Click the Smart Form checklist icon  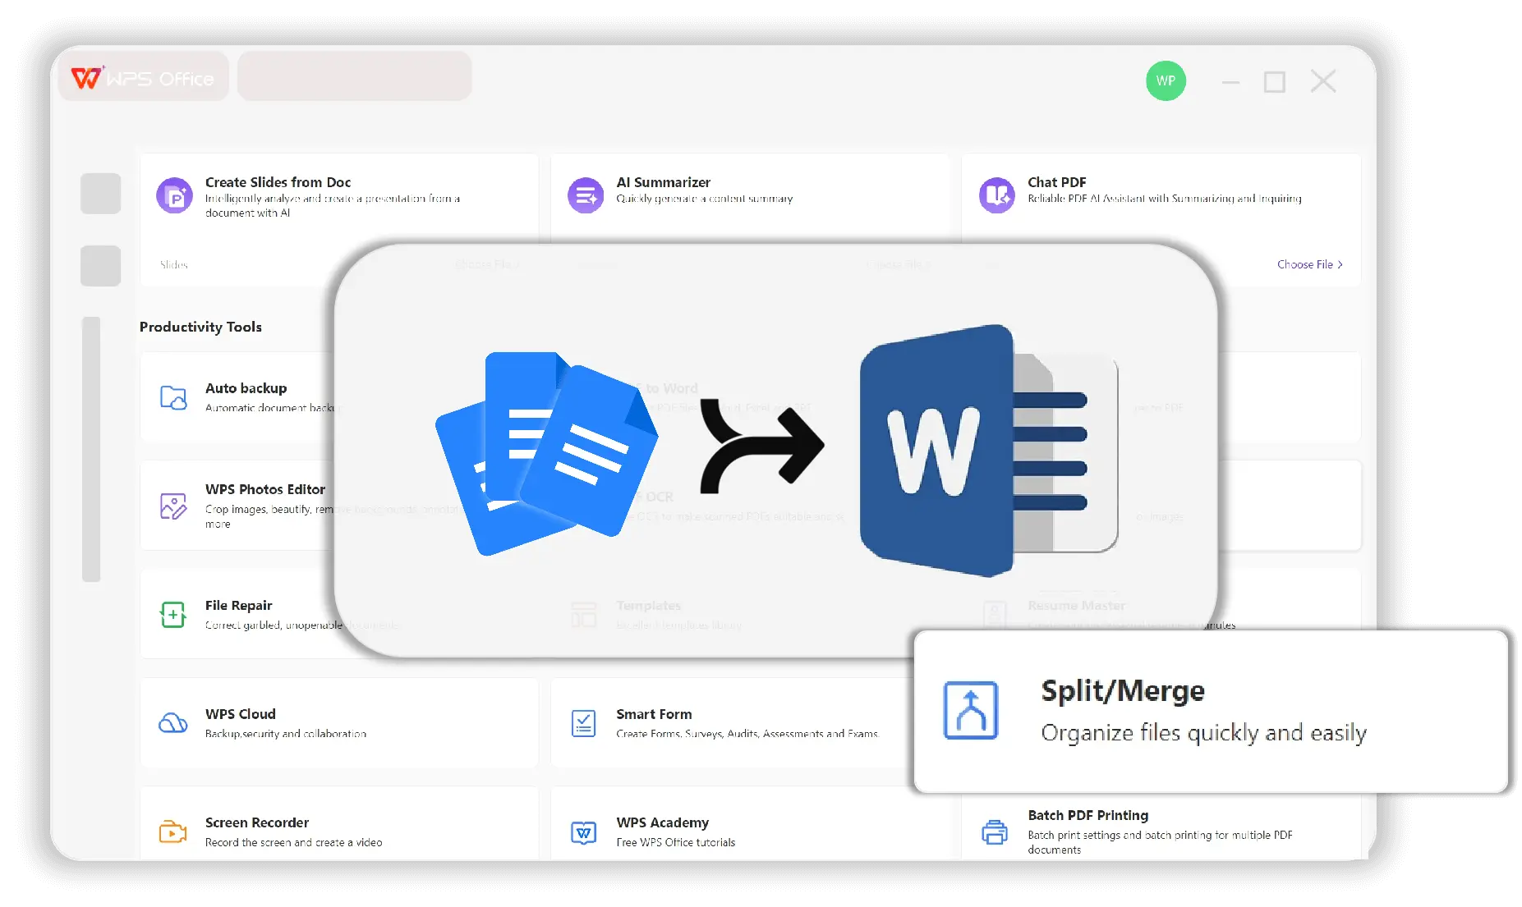click(583, 723)
